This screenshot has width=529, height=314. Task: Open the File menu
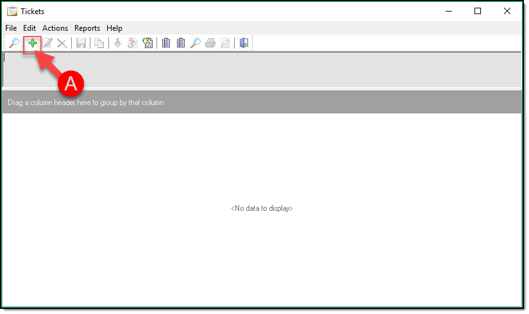click(11, 28)
